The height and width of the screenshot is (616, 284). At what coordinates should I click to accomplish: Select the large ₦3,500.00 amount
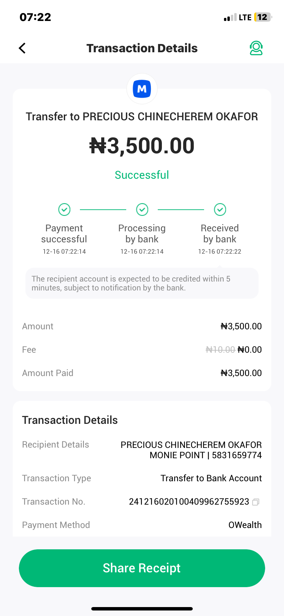(x=142, y=146)
